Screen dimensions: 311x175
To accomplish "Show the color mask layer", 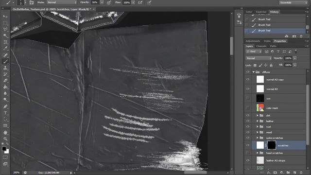I will [x=248, y=108].
